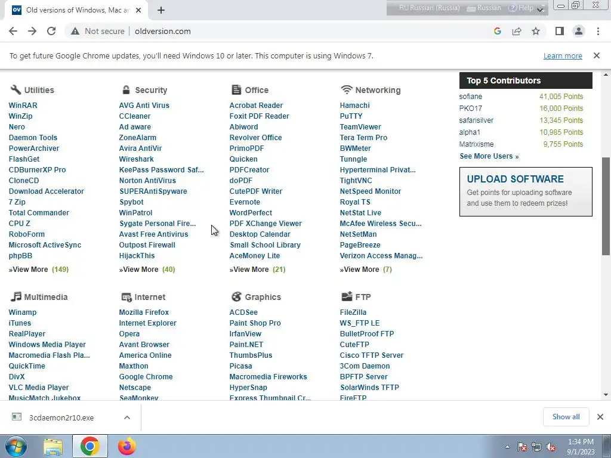Viewport: 611px width, 458px height.
Task: Open the IrfanView link
Action: click(x=245, y=334)
